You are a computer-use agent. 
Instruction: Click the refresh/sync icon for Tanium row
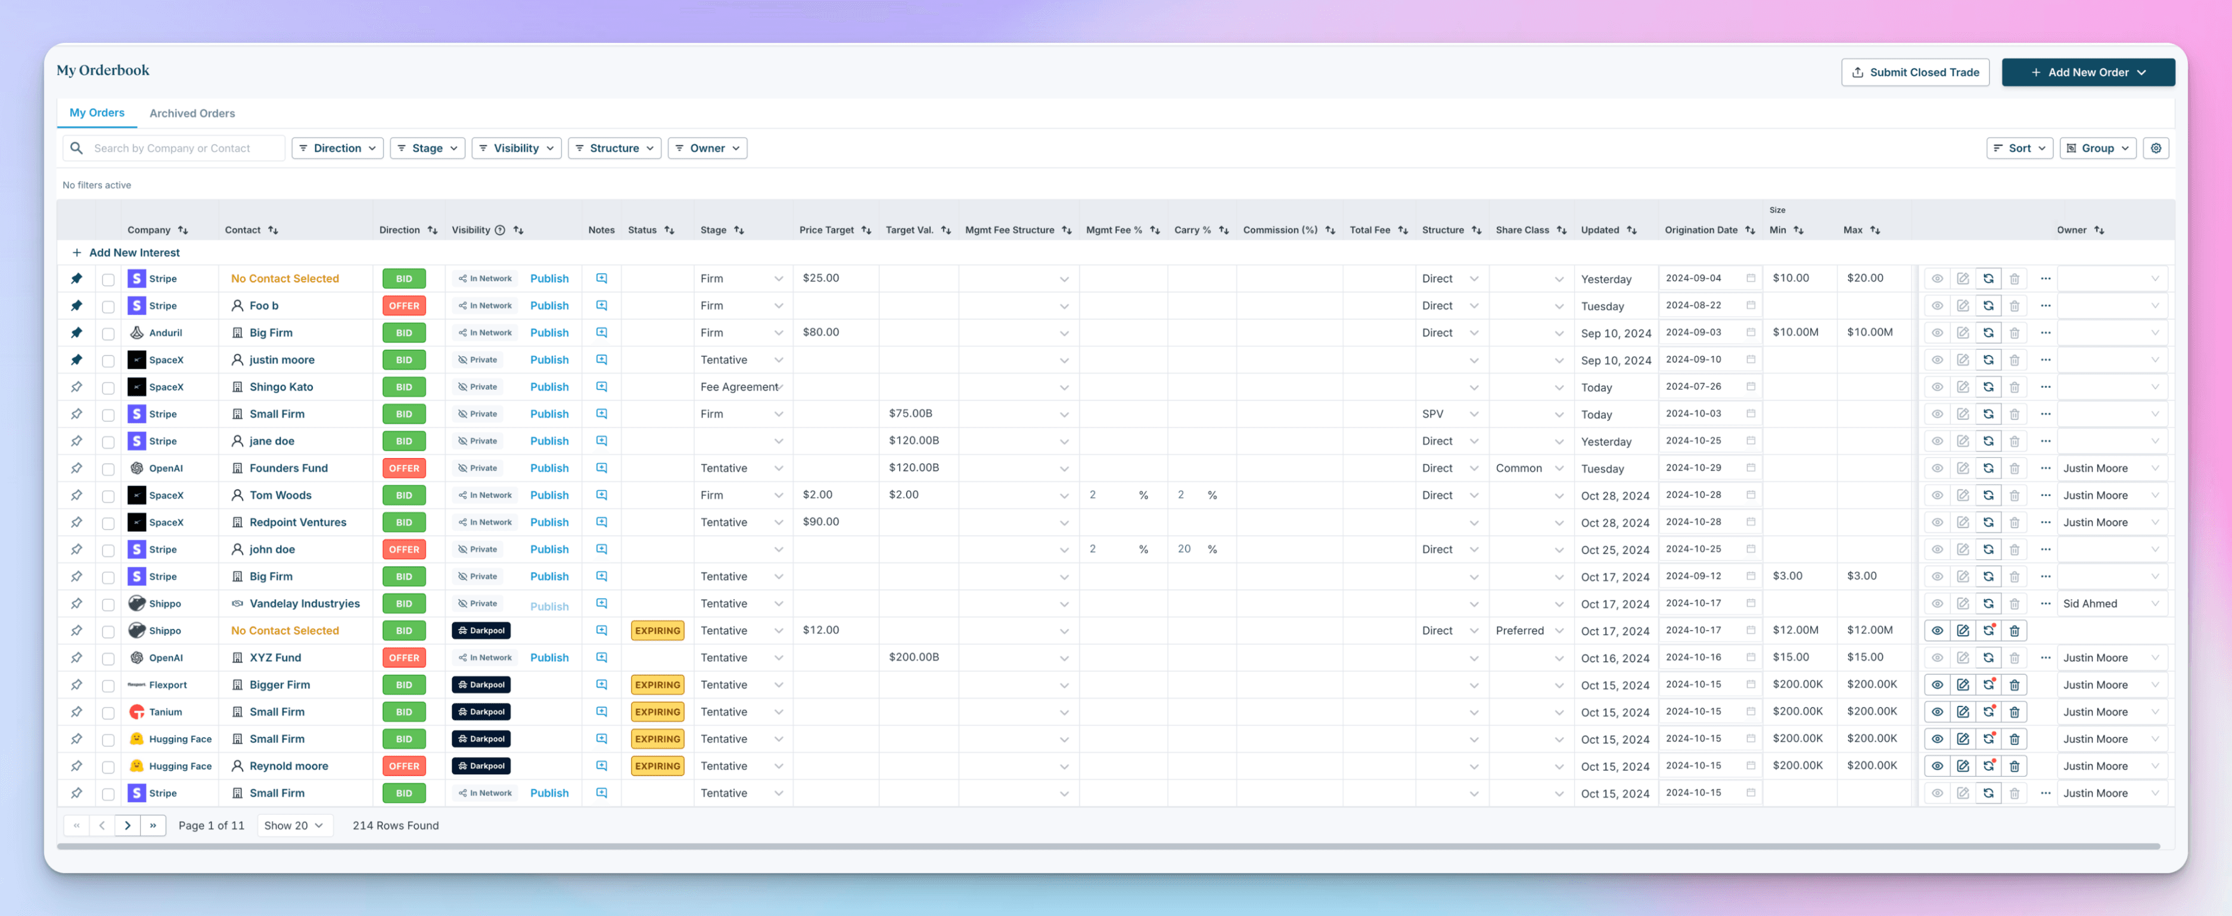pos(1990,711)
